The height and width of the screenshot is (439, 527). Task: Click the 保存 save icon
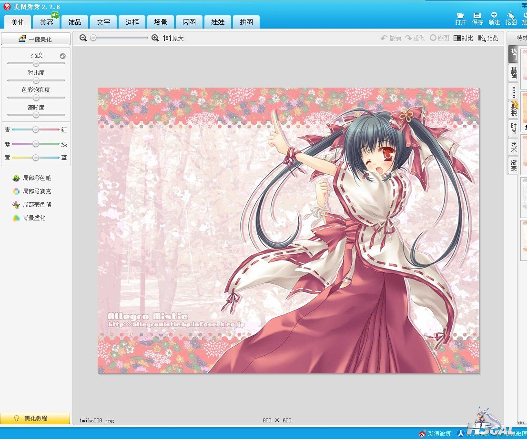point(477,19)
